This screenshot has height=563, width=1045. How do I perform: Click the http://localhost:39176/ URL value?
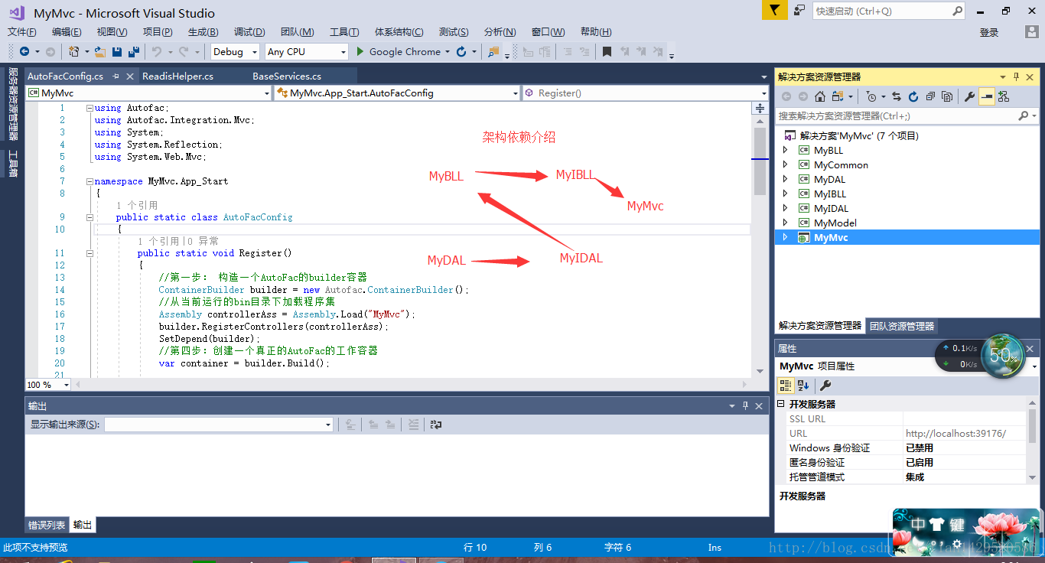point(956,434)
